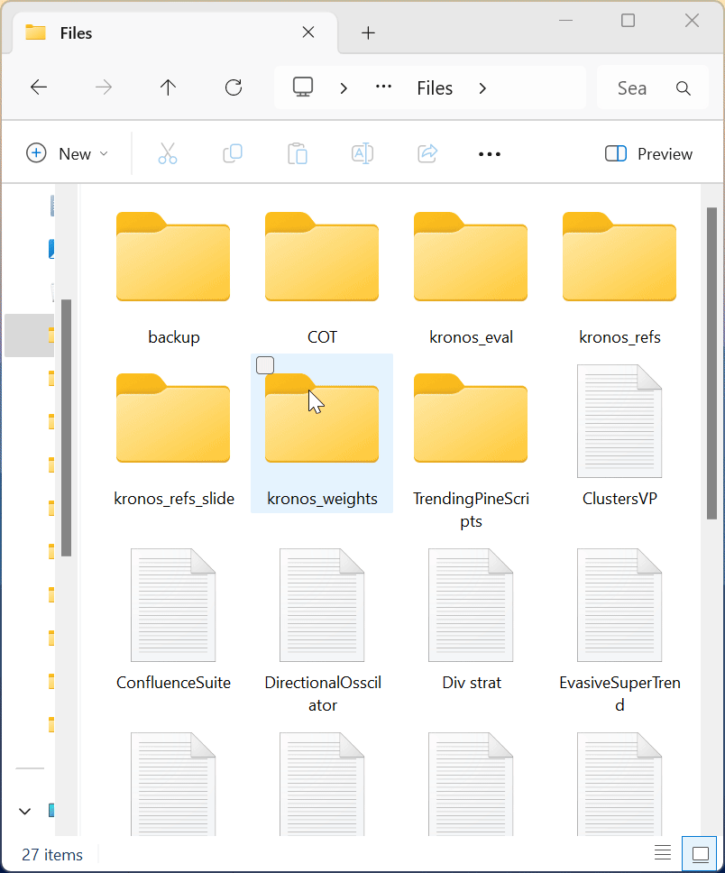Navigate up one folder level
725x873 pixels.
(x=168, y=87)
